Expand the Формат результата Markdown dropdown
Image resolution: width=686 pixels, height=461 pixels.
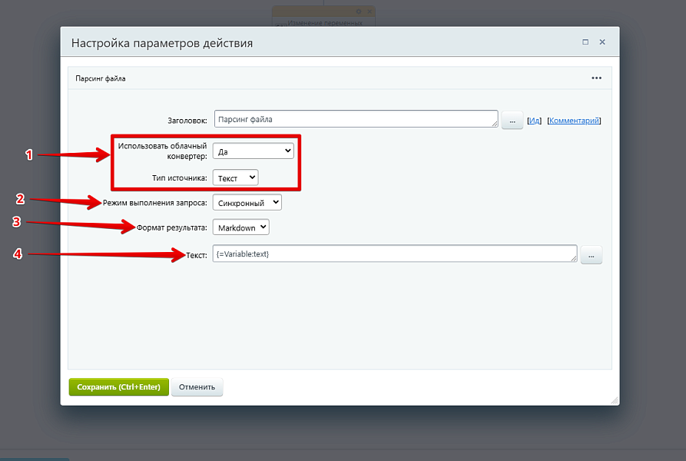(241, 227)
